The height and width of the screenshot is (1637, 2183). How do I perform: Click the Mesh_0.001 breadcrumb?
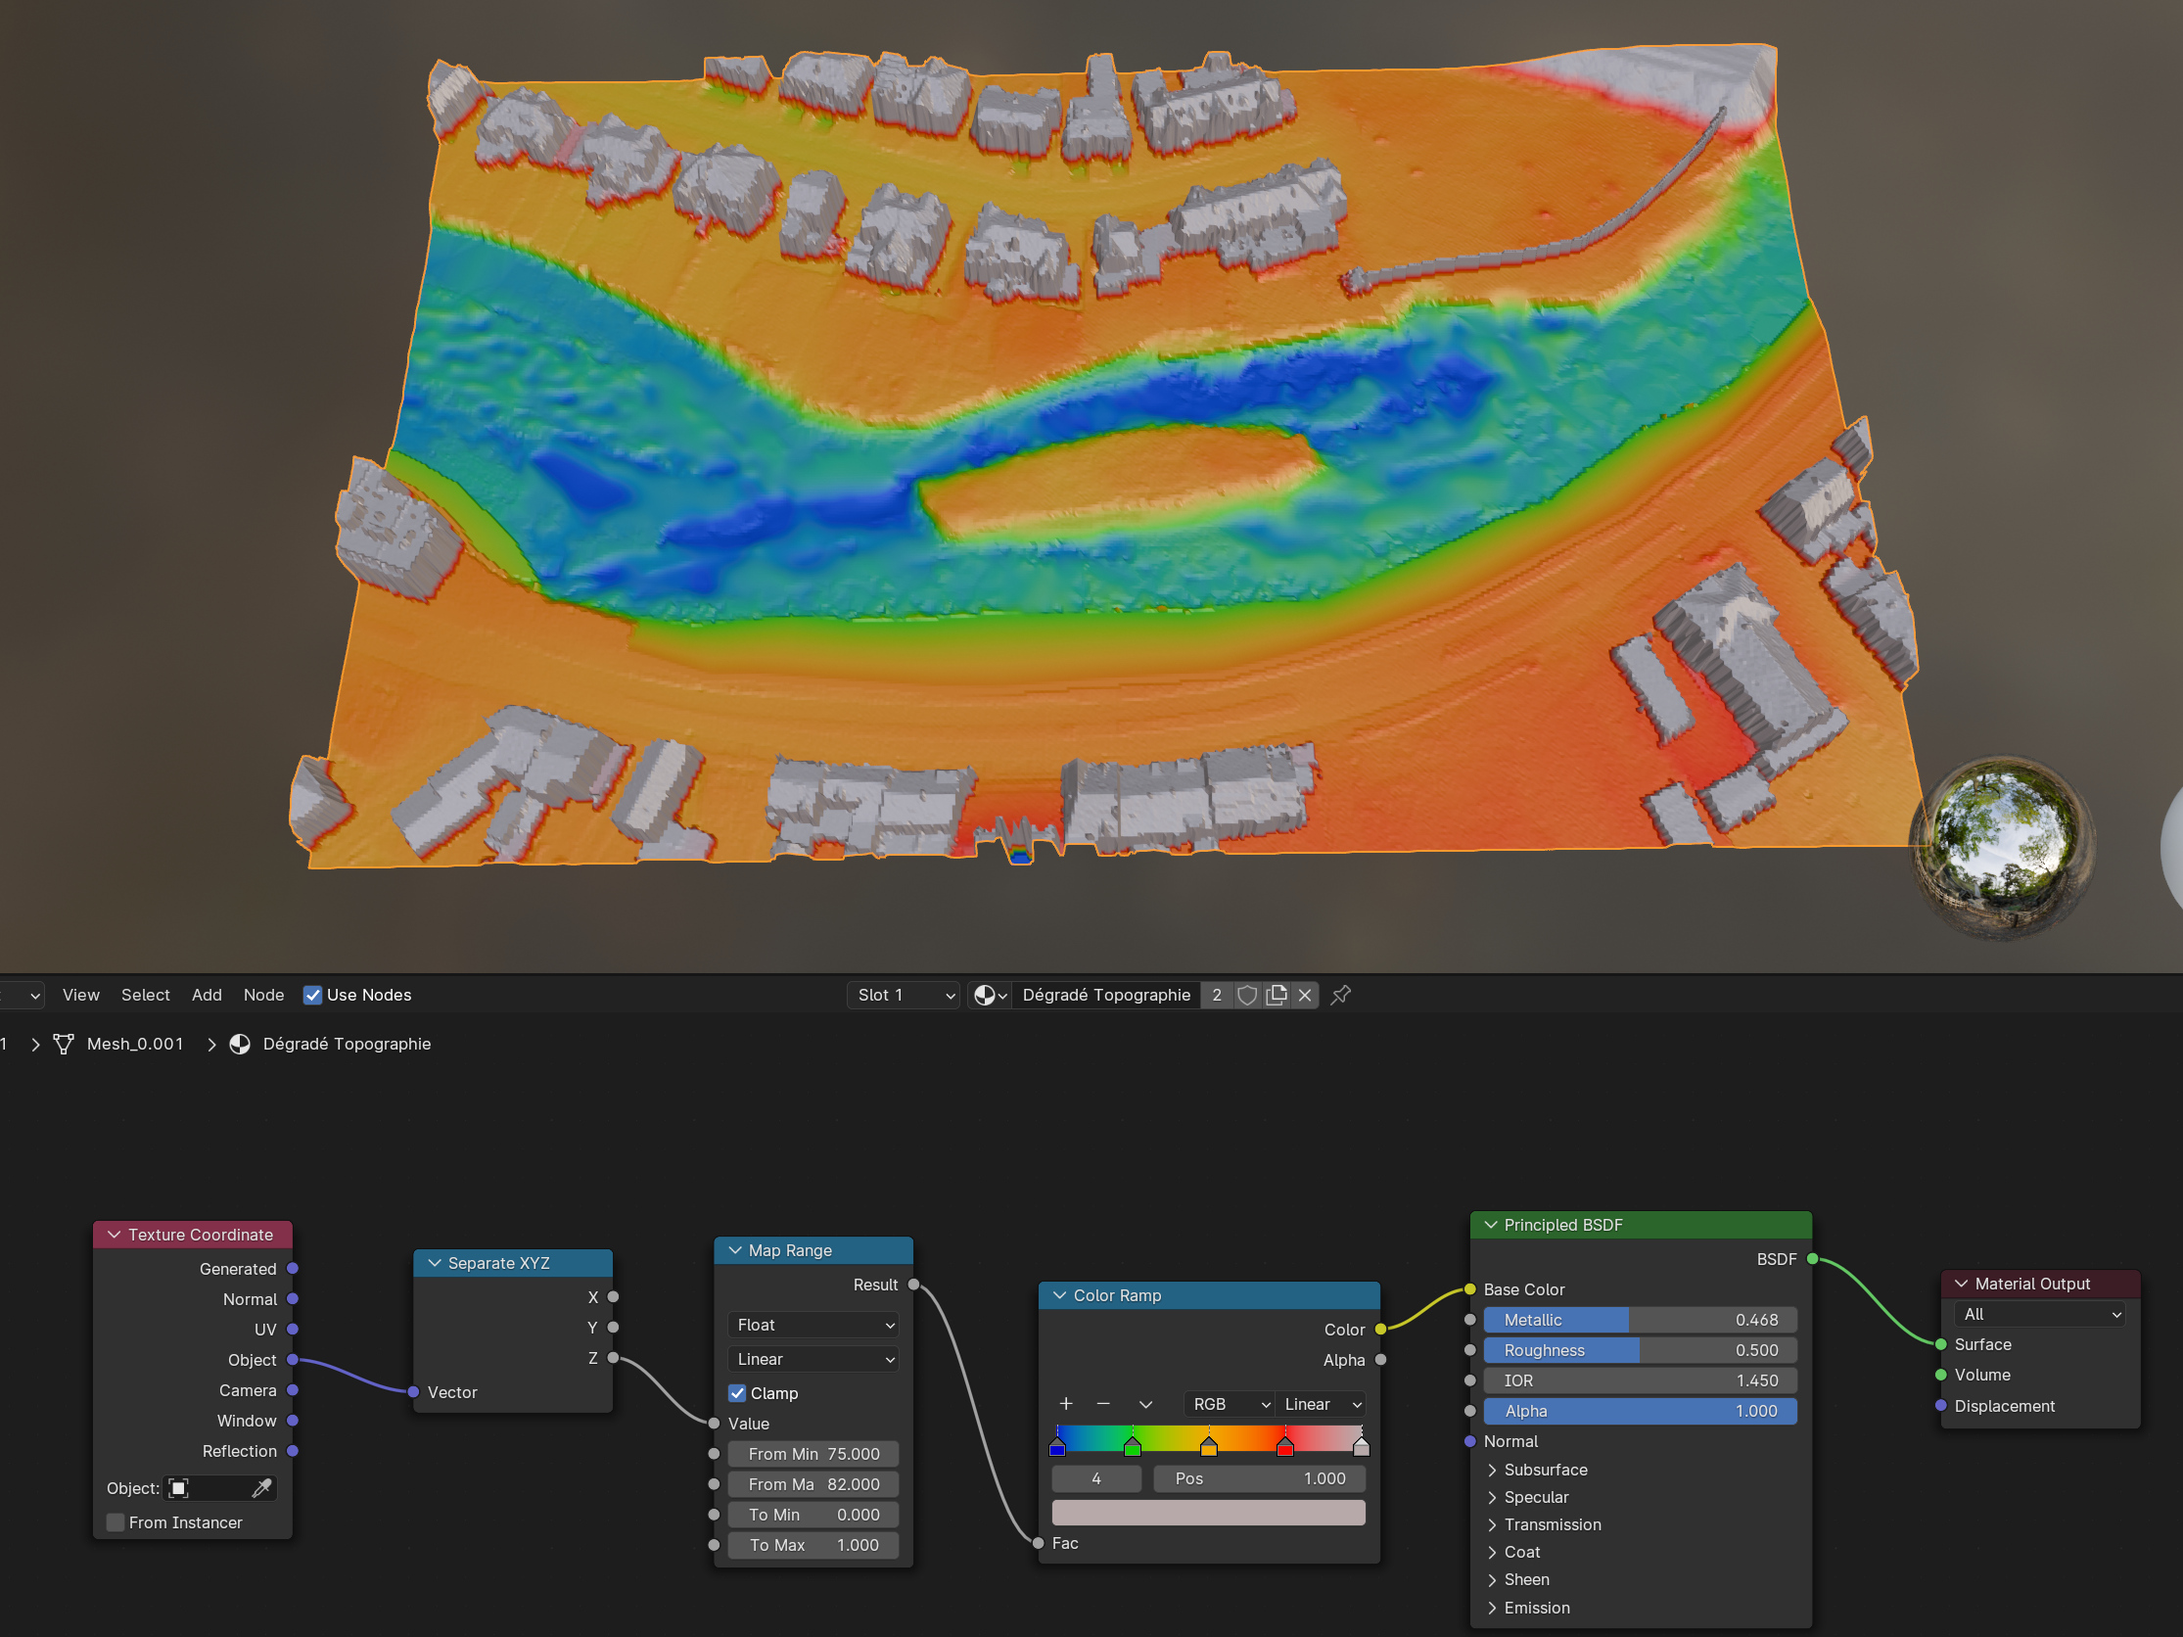click(x=134, y=1044)
